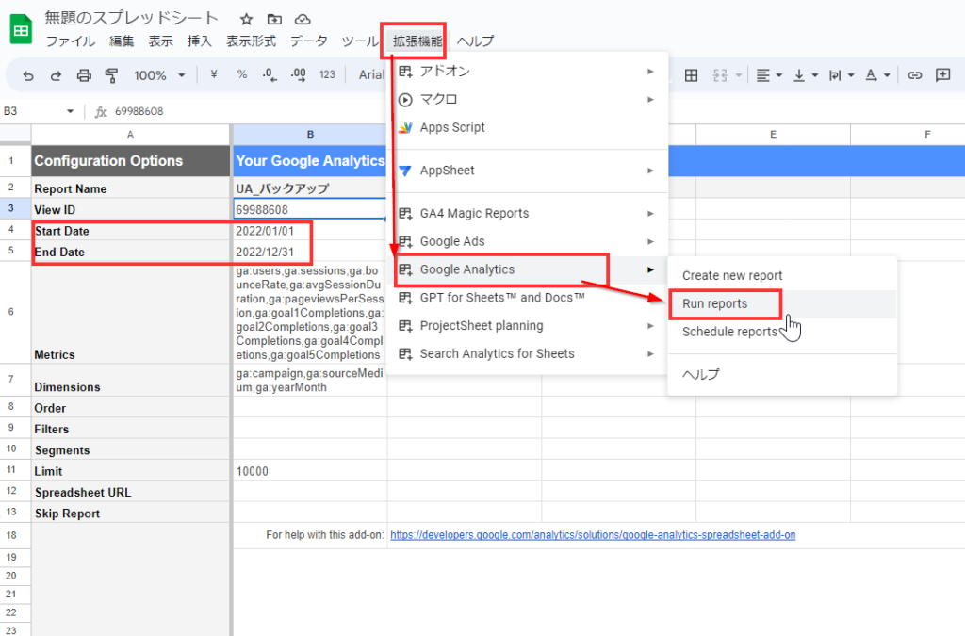The width and height of the screenshot is (965, 636).
Task: Open the zoom 100% dropdown
Action: coord(159,75)
